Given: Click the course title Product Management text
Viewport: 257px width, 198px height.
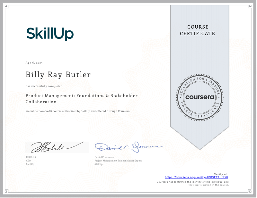Looking at the screenshot, I should [82, 95].
